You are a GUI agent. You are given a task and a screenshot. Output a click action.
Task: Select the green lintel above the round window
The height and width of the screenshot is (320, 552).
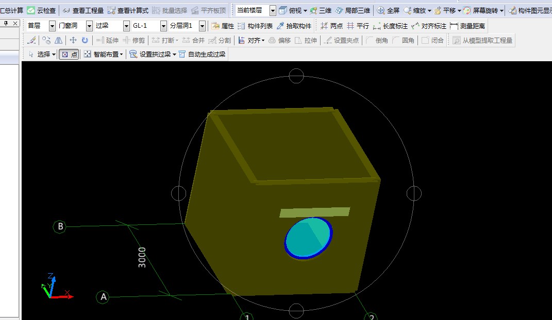[x=315, y=212]
